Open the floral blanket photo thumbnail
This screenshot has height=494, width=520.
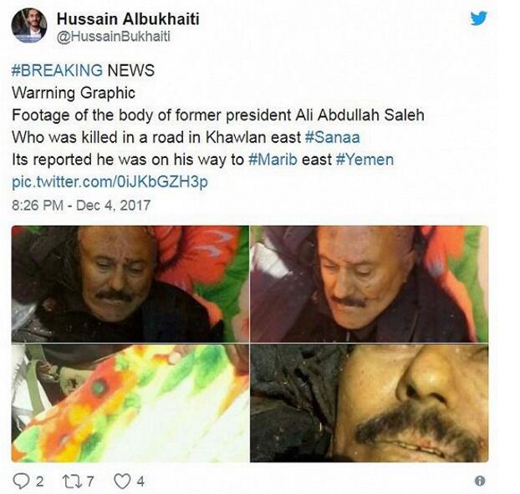(130, 403)
